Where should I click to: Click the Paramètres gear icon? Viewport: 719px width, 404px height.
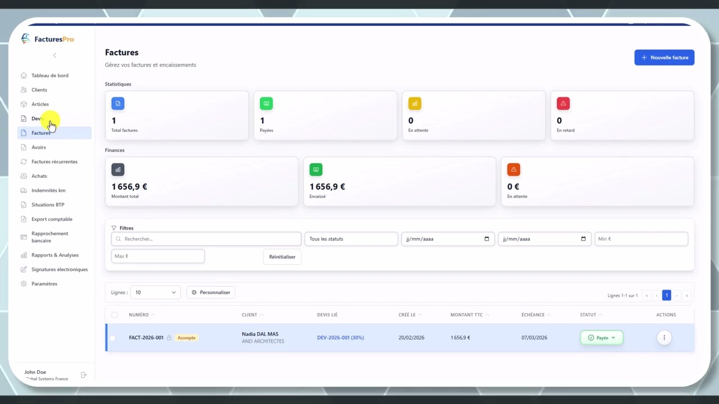(24, 284)
